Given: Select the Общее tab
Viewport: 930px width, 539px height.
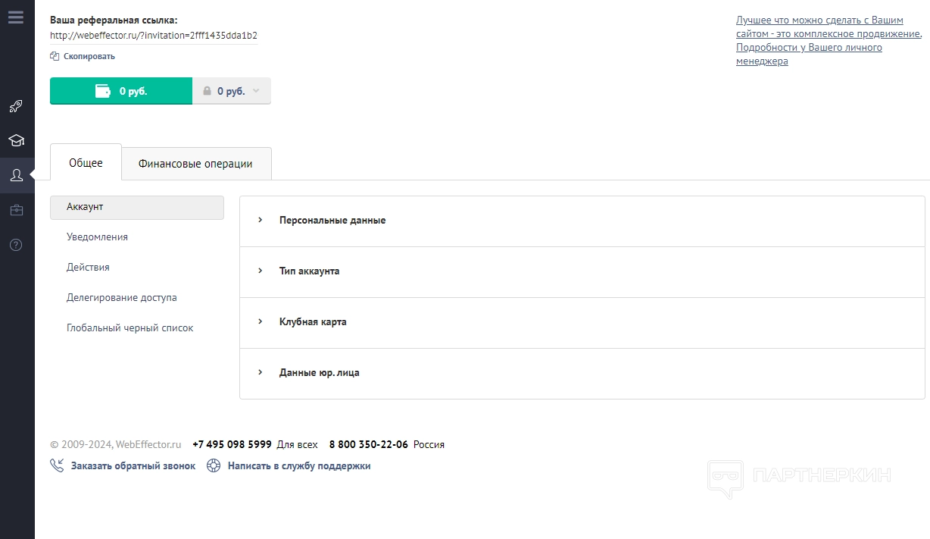Looking at the screenshot, I should pos(86,163).
